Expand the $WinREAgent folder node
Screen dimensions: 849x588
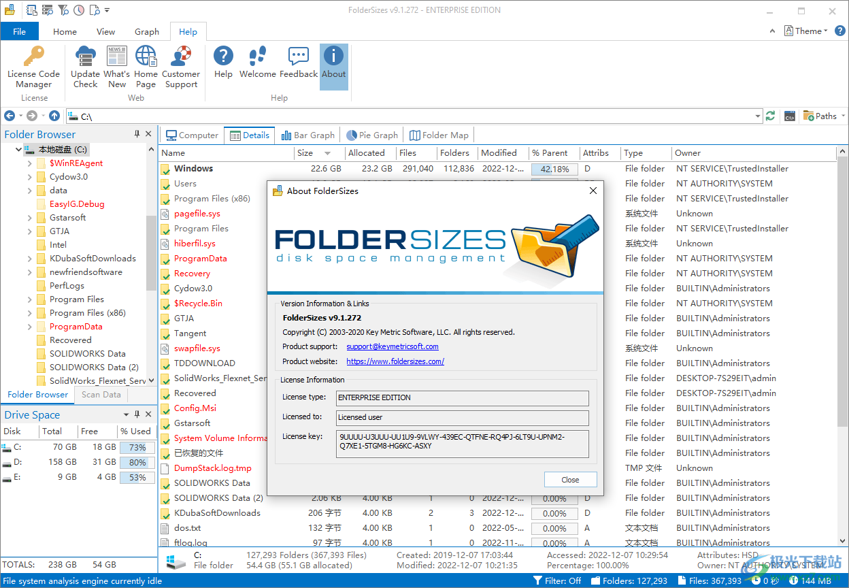tap(30, 163)
